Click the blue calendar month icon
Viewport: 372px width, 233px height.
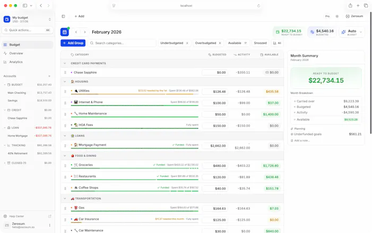(65, 32)
